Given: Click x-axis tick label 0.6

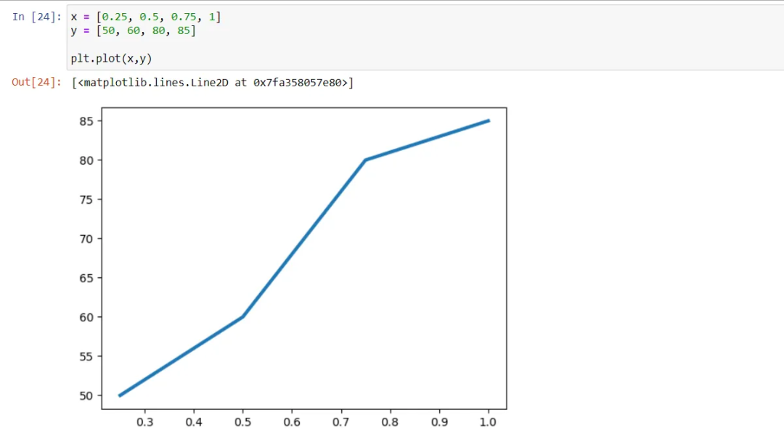Looking at the screenshot, I should [x=292, y=422].
